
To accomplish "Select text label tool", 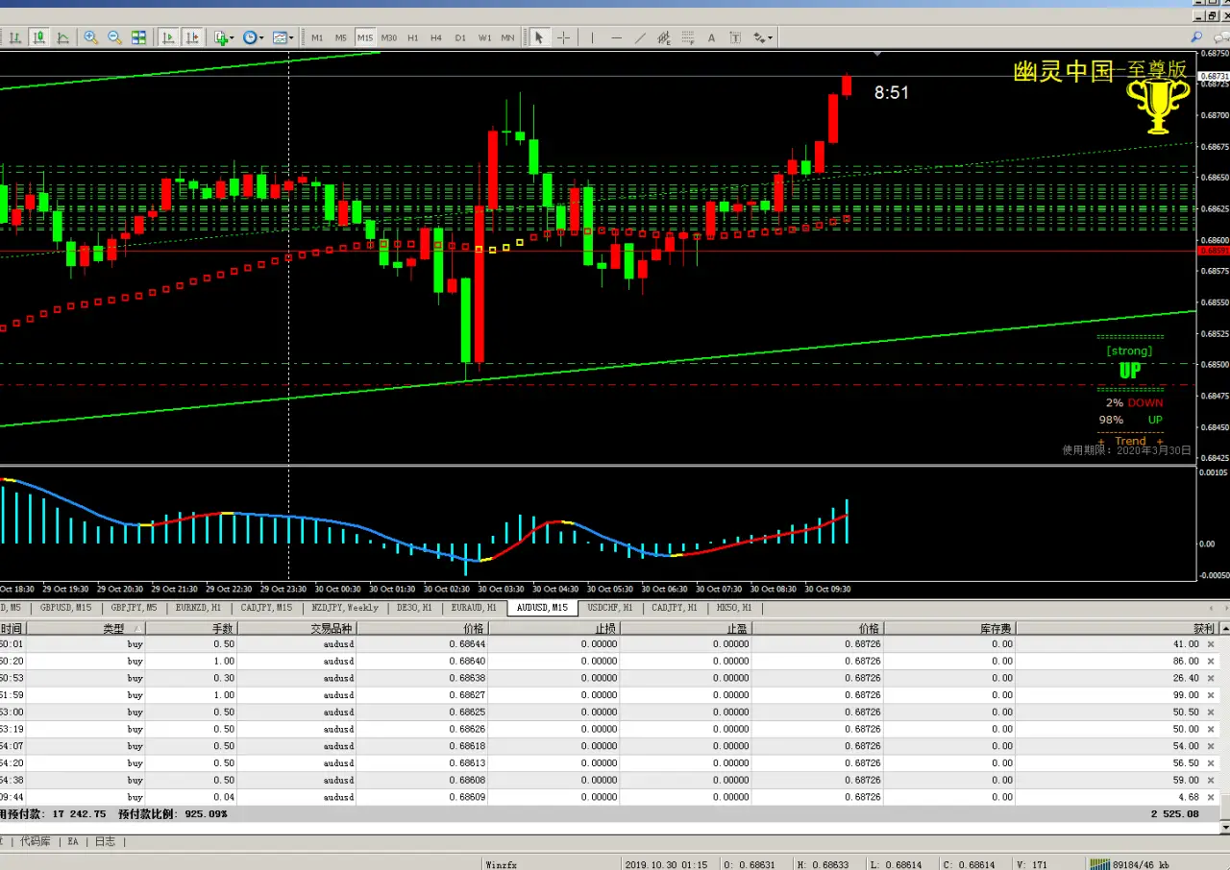I will coord(735,37).
